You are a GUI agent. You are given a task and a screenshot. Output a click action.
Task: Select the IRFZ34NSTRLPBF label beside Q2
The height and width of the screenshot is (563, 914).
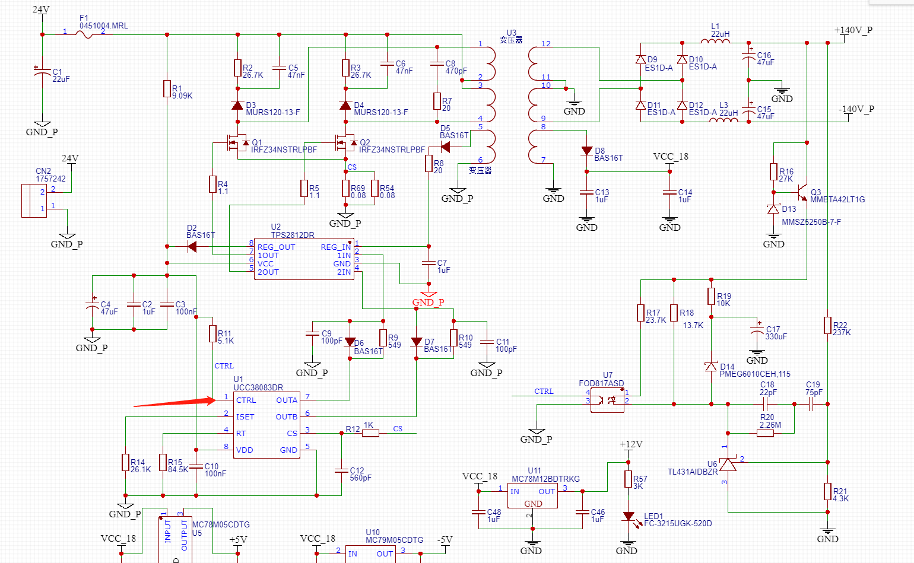pos(392,150)
